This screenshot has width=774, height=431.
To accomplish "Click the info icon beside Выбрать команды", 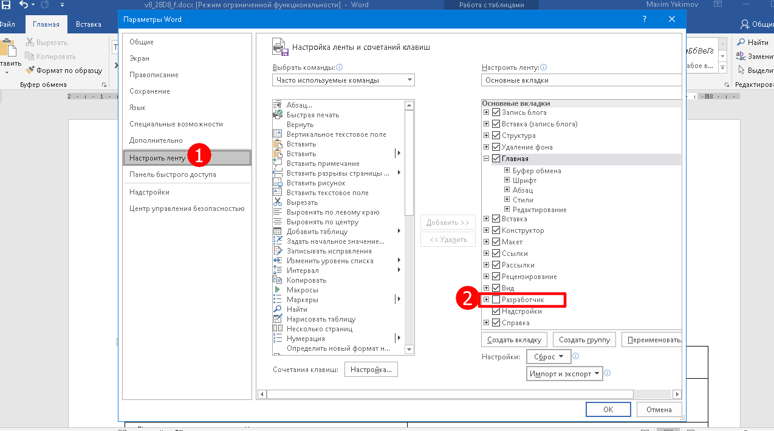I will (x=340, y=67).
